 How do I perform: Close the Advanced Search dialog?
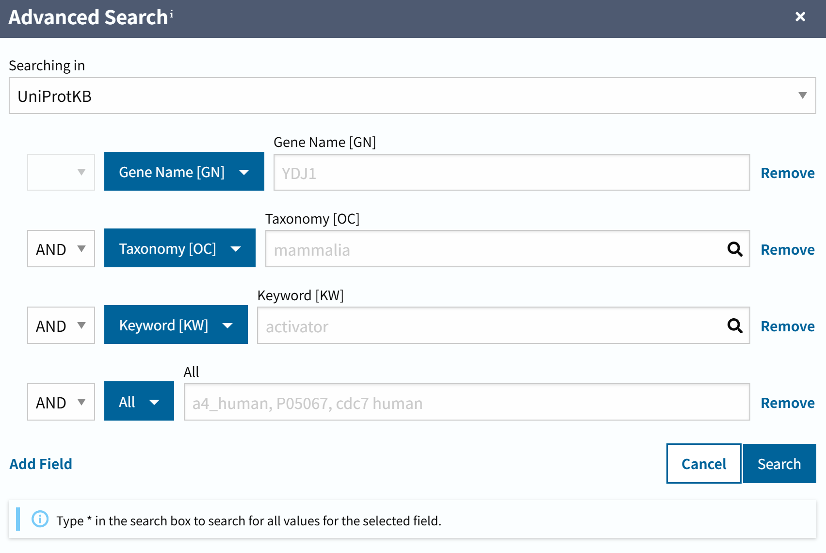pos(800,17)
